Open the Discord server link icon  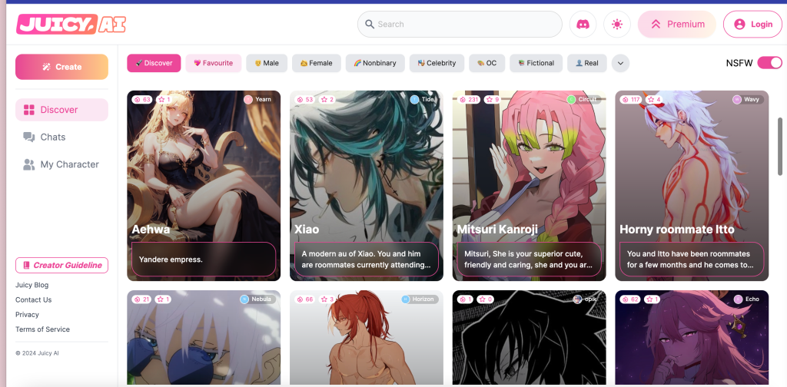pyautogui.click(x=582, y=25)
